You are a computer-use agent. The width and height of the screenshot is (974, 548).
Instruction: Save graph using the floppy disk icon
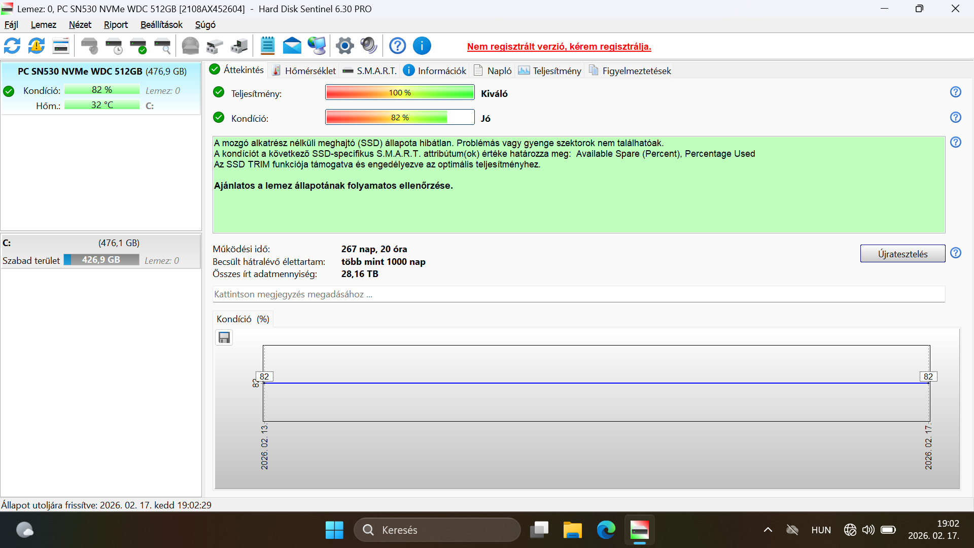224,338
